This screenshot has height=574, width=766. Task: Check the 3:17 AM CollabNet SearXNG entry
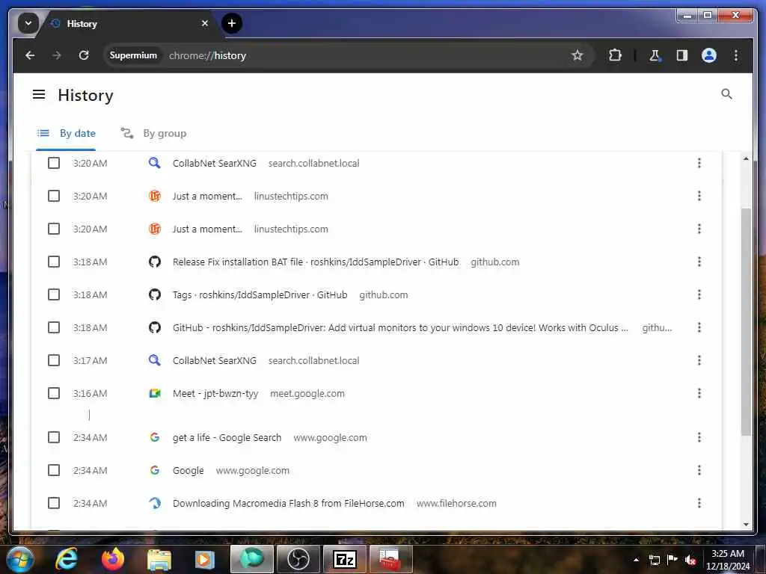pos(54,360)
